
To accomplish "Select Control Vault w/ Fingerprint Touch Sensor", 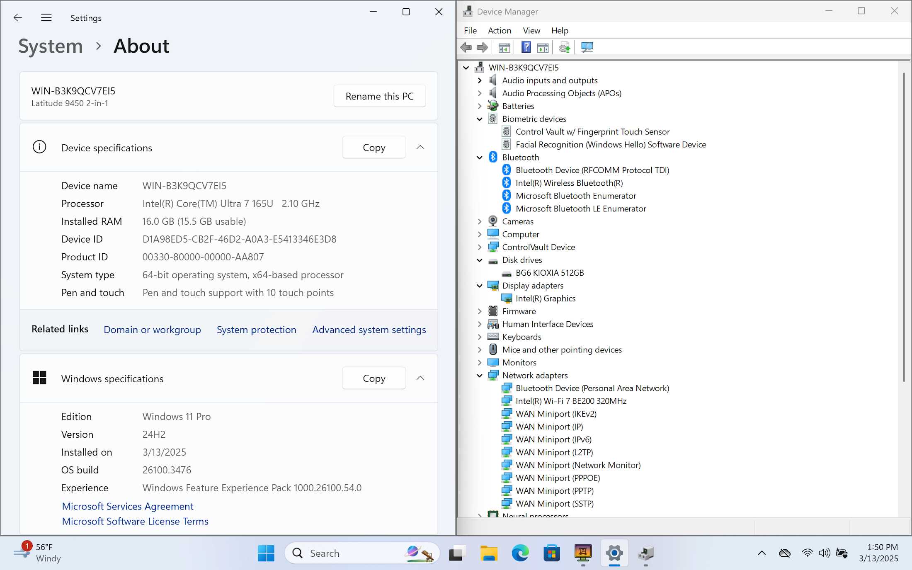I will 592,132.
